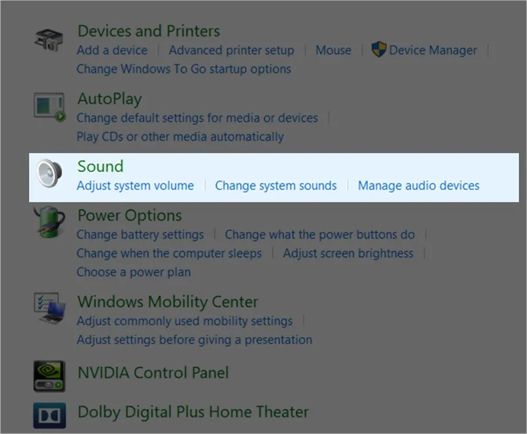This screenshot has width=527, height=434.
Task: Click the NVIDIA Control Panel icon
Action: [x=49, y=375]
